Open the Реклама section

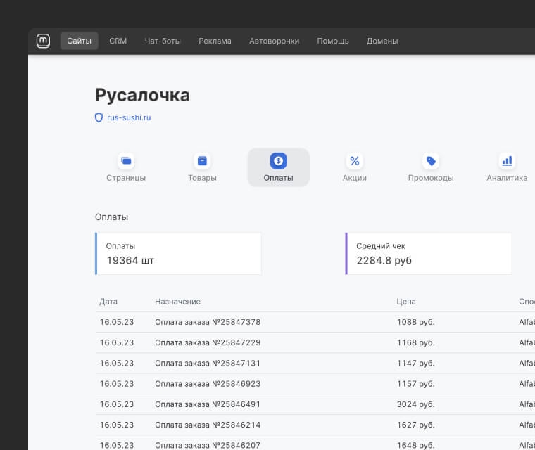215,41
